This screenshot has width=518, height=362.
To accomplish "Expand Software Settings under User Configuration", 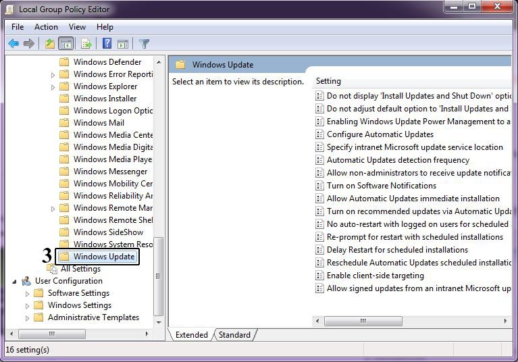I will tap(28, 294).
